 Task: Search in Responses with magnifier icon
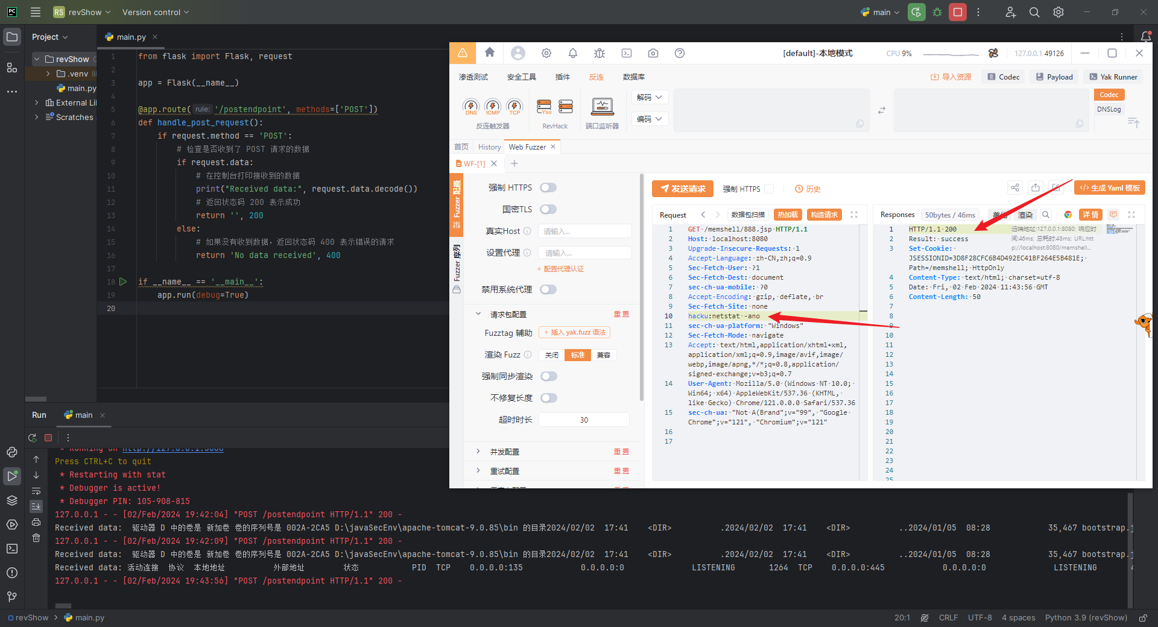pyautogui.click(x=1046, y=215)
